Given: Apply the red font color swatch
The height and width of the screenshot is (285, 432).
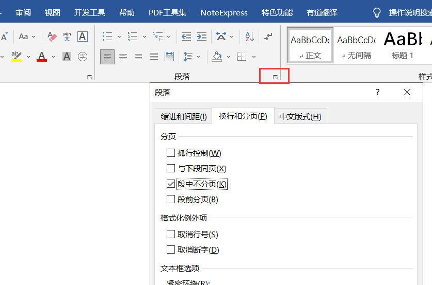Looking at the screenshot, I should pos(42,56).
